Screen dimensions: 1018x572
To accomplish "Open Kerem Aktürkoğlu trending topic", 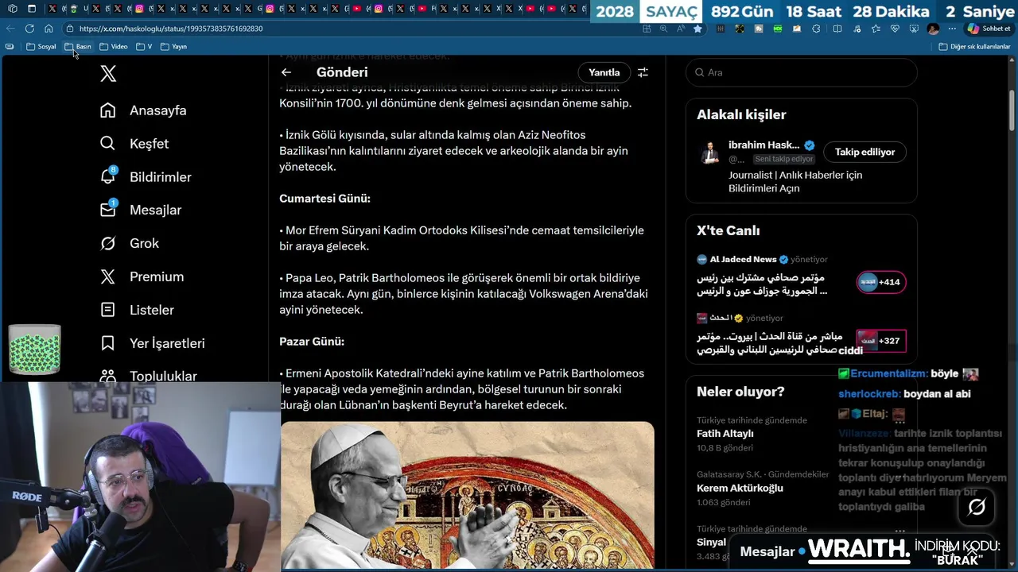I will (740, 488).
